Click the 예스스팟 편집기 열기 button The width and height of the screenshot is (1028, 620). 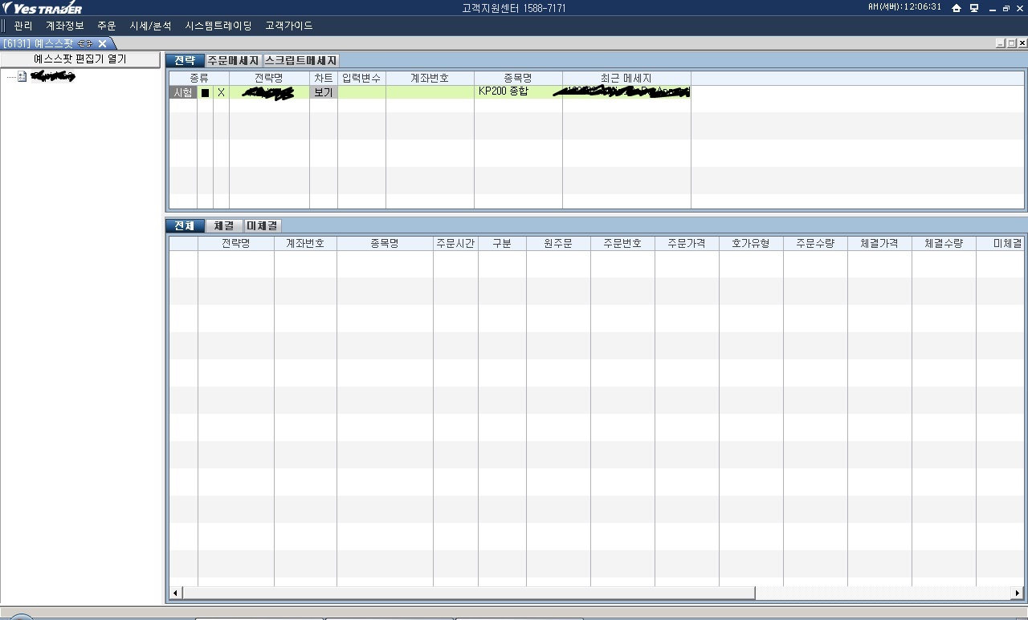tap(80, 59)
